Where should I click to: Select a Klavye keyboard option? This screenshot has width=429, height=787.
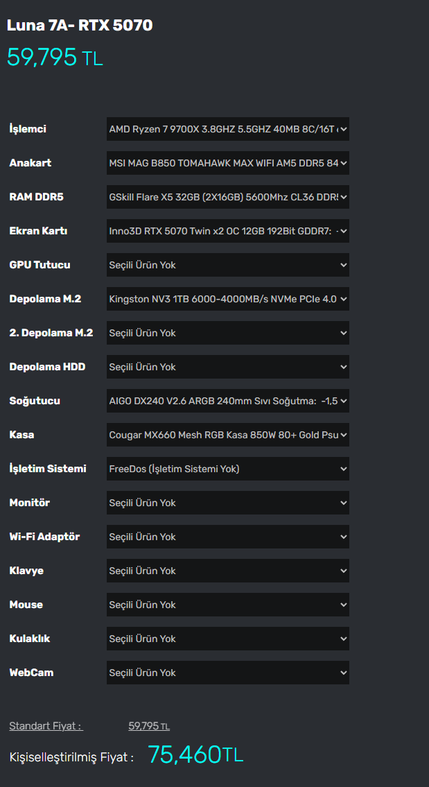[x=227, y=571]
